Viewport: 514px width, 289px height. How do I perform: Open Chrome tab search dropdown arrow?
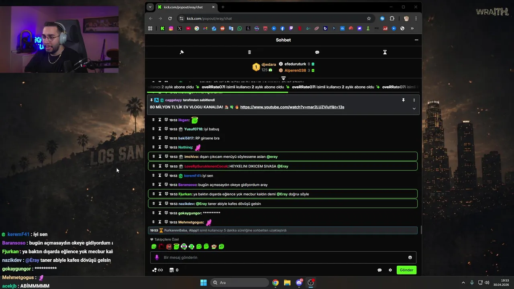click(150, 7)
